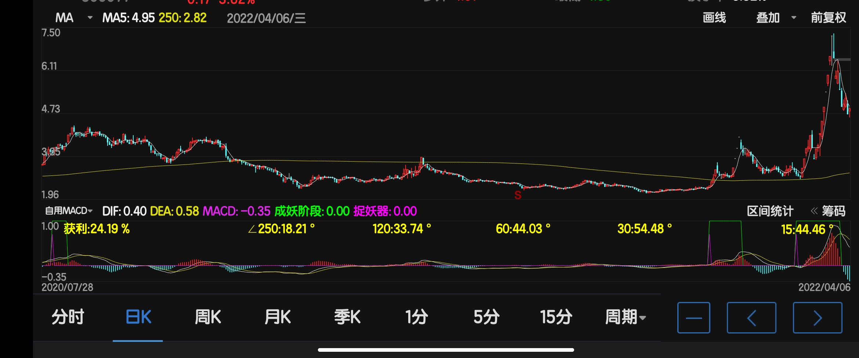The height and width of the screenshot is (358, 859).
Task: Expand the 筹码 chip distribution panel
Action: 828,211
